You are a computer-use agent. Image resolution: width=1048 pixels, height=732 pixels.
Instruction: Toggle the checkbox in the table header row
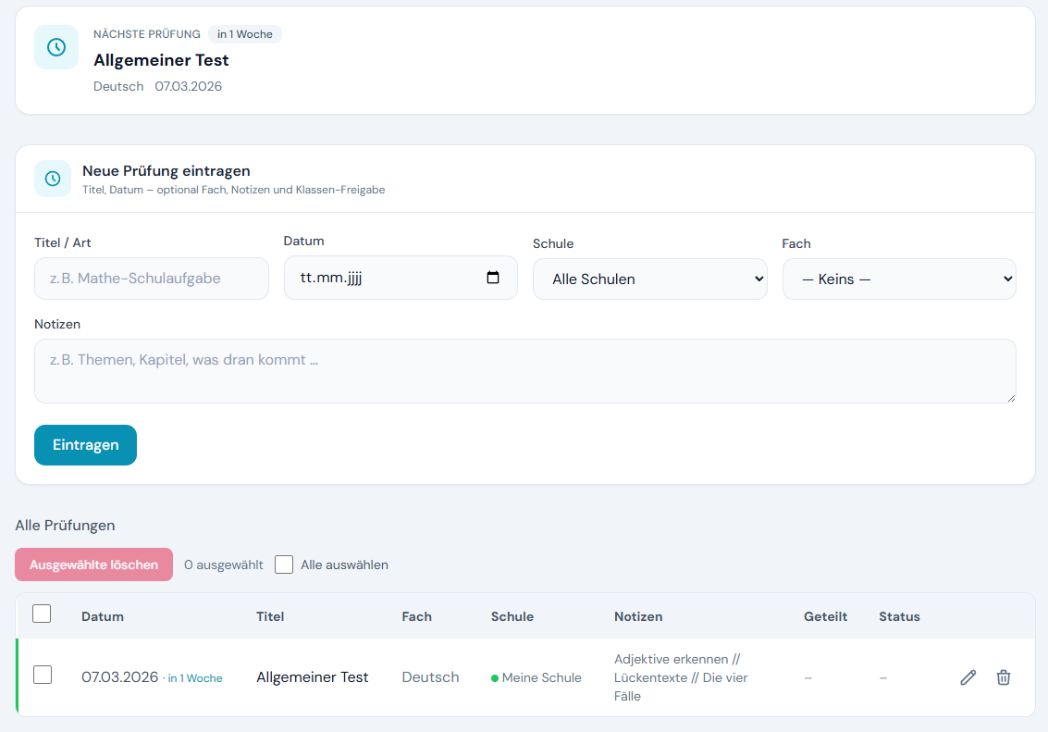click(x=42, y=614)
